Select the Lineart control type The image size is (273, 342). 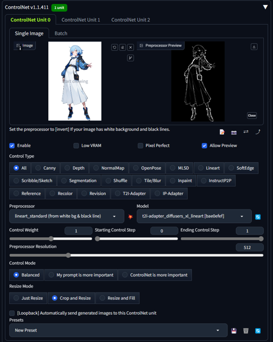209,168
